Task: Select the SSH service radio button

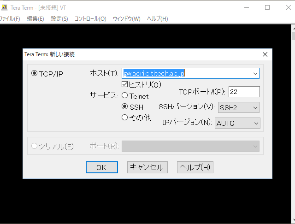Action: [x=124, y=106]
